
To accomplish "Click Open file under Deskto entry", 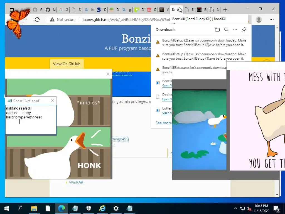I will 167,99.
